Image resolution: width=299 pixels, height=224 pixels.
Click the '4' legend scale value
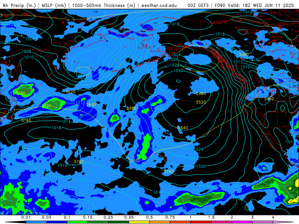(x=273, y=217)
